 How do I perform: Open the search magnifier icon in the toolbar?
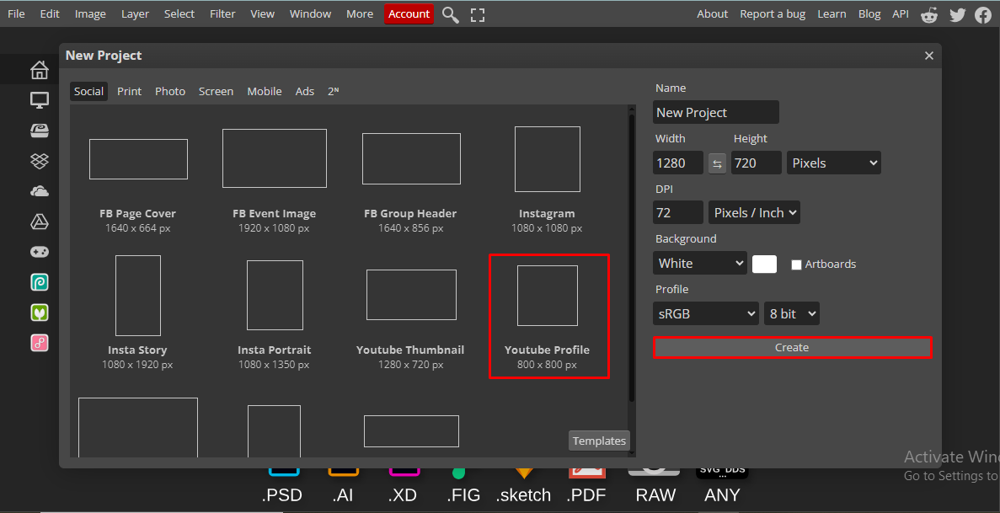[x=450, y=14]
